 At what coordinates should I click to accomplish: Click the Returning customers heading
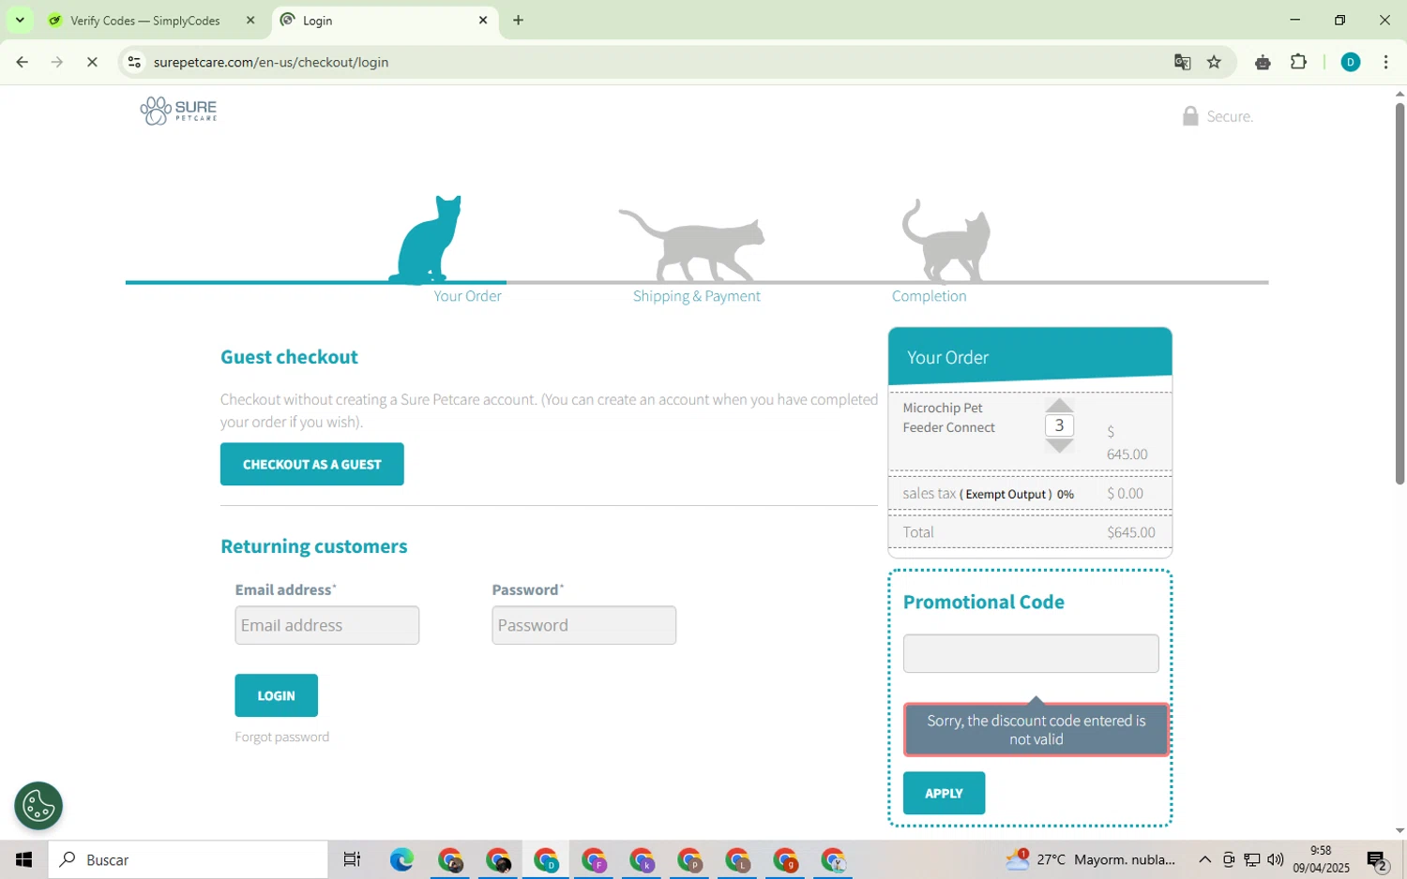pos(313,546)
